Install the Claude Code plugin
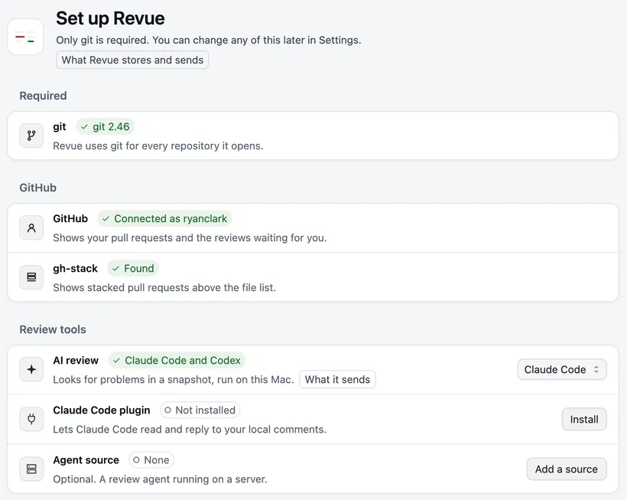This screenshot has height=500, width=627. coord(584,419)
